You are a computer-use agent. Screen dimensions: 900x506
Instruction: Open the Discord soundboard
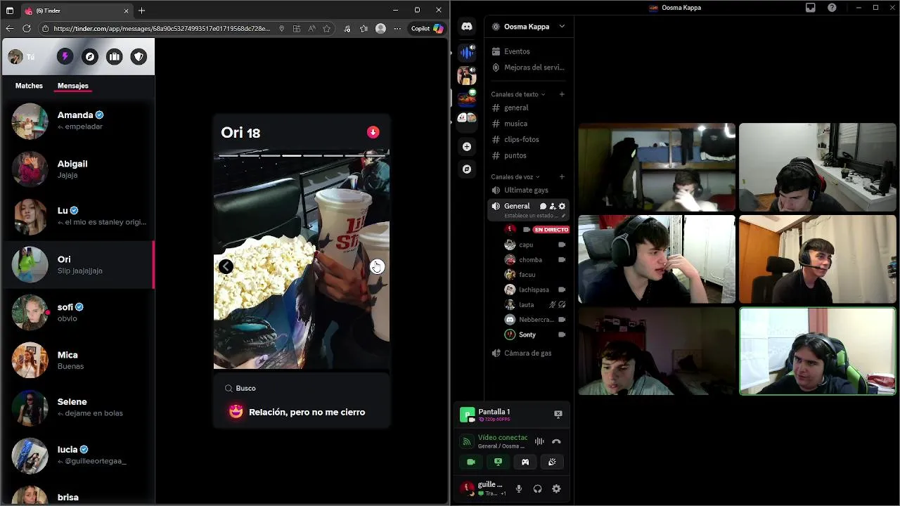click(x=552, y=462)
